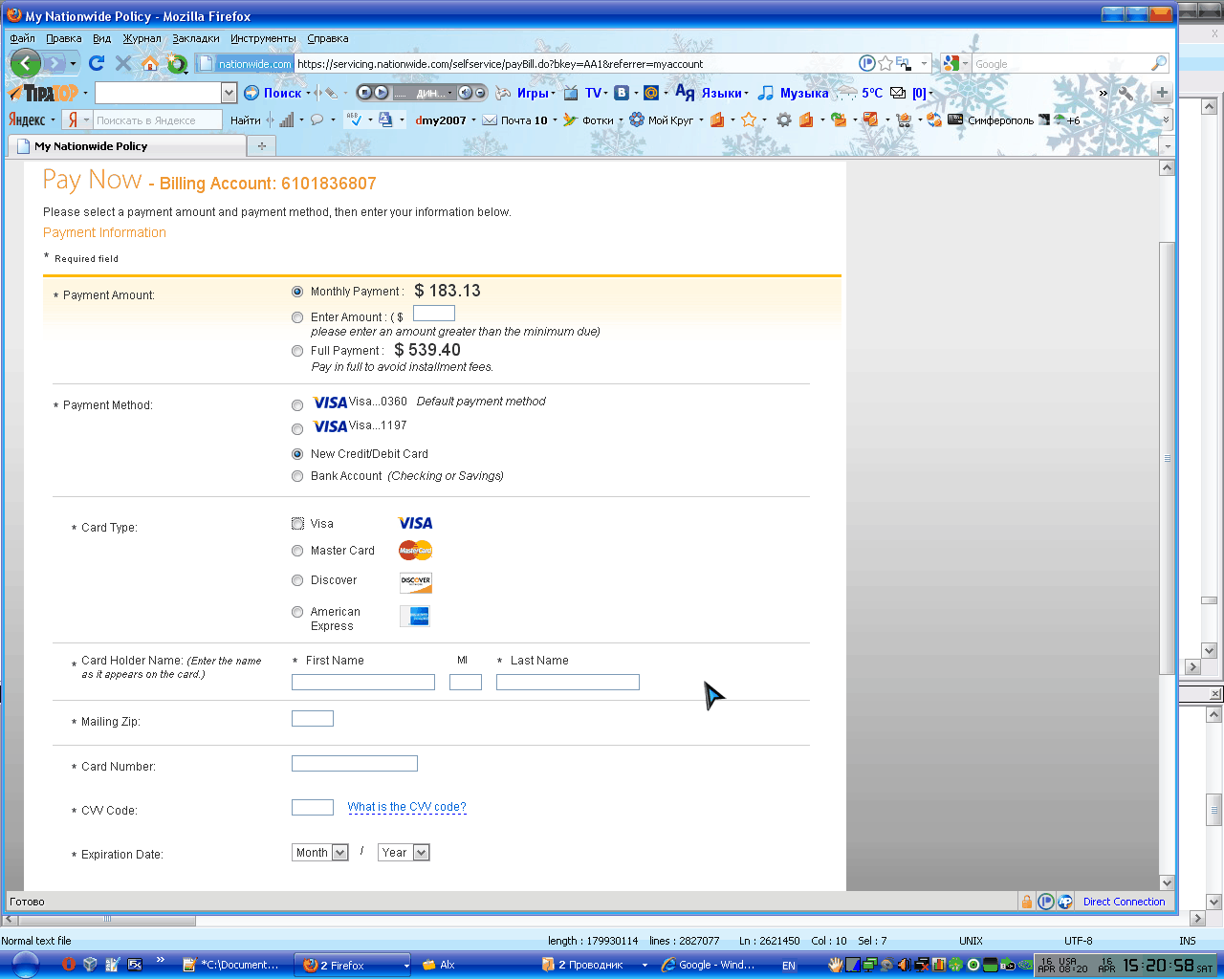Open the Правка menu

(64, 38)
